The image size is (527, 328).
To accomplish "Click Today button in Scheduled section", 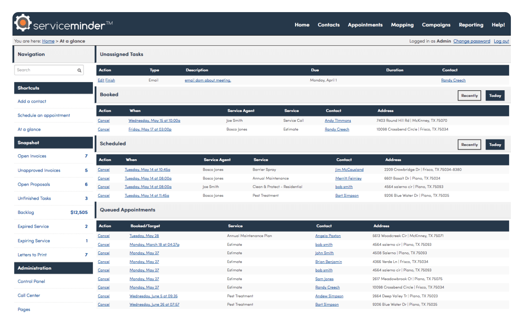I will (495, 145).
